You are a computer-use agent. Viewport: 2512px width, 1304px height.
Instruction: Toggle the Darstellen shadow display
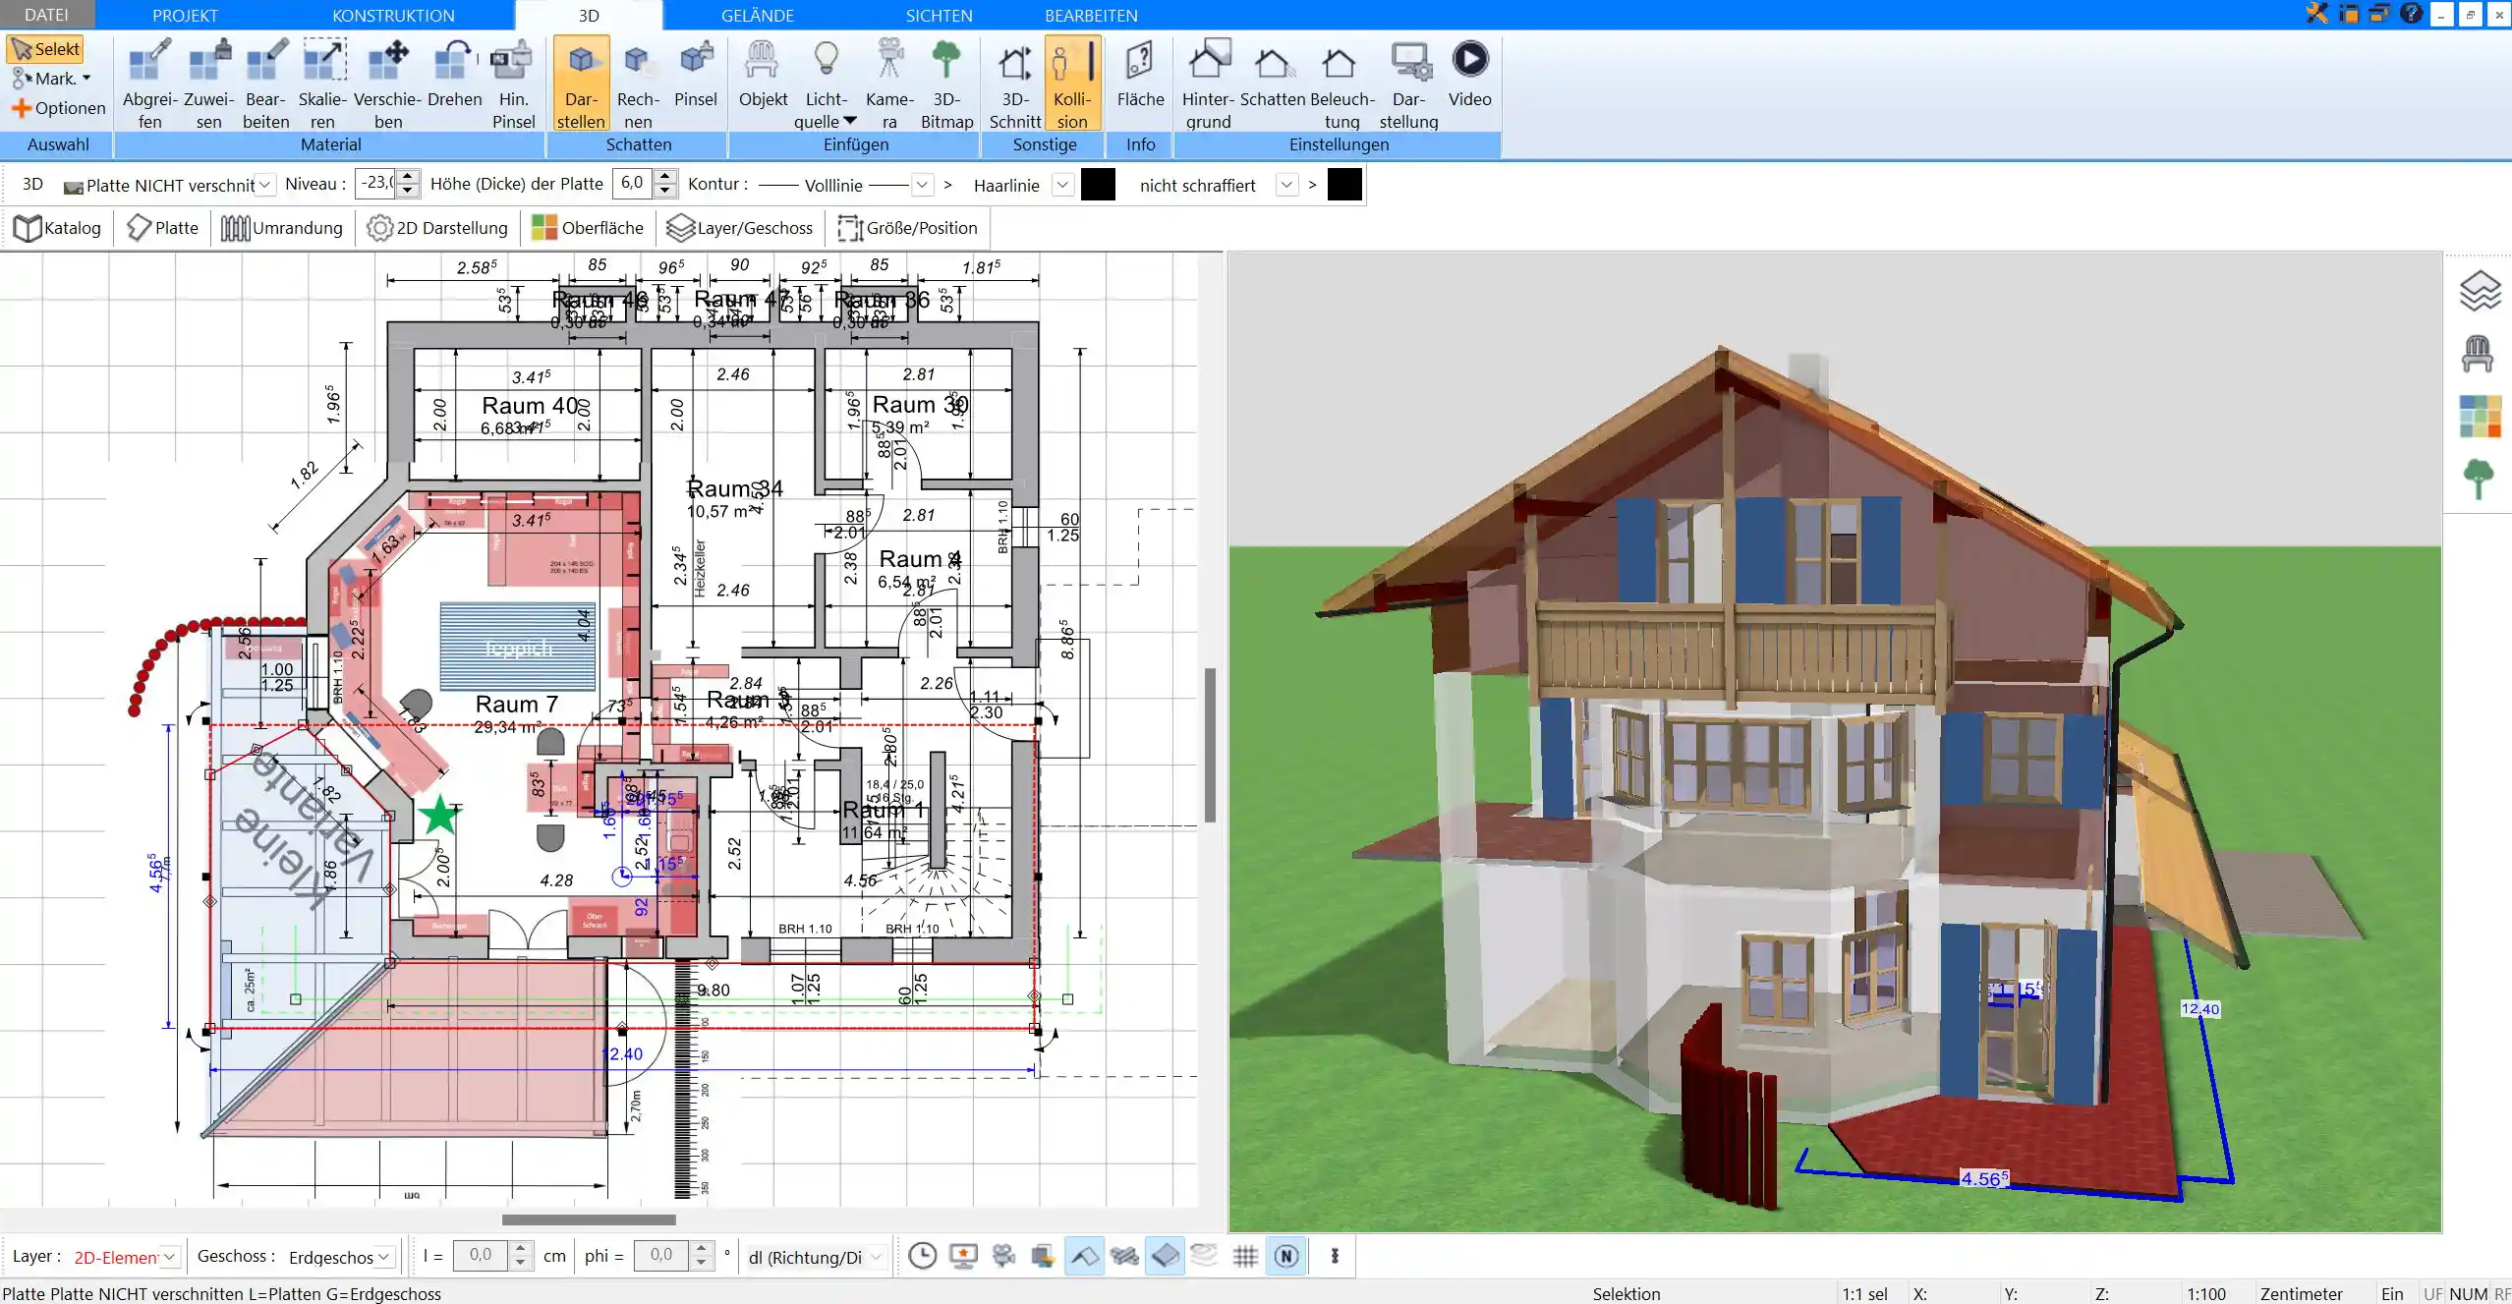coord(581,85)
